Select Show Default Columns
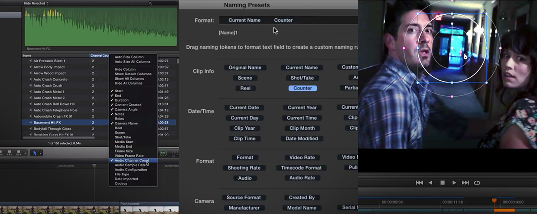 point(133,74)
